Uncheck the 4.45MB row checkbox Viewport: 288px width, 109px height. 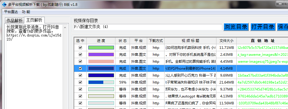(80, 61)
